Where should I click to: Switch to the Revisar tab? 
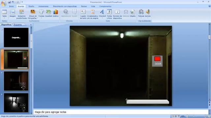[84, 6]
